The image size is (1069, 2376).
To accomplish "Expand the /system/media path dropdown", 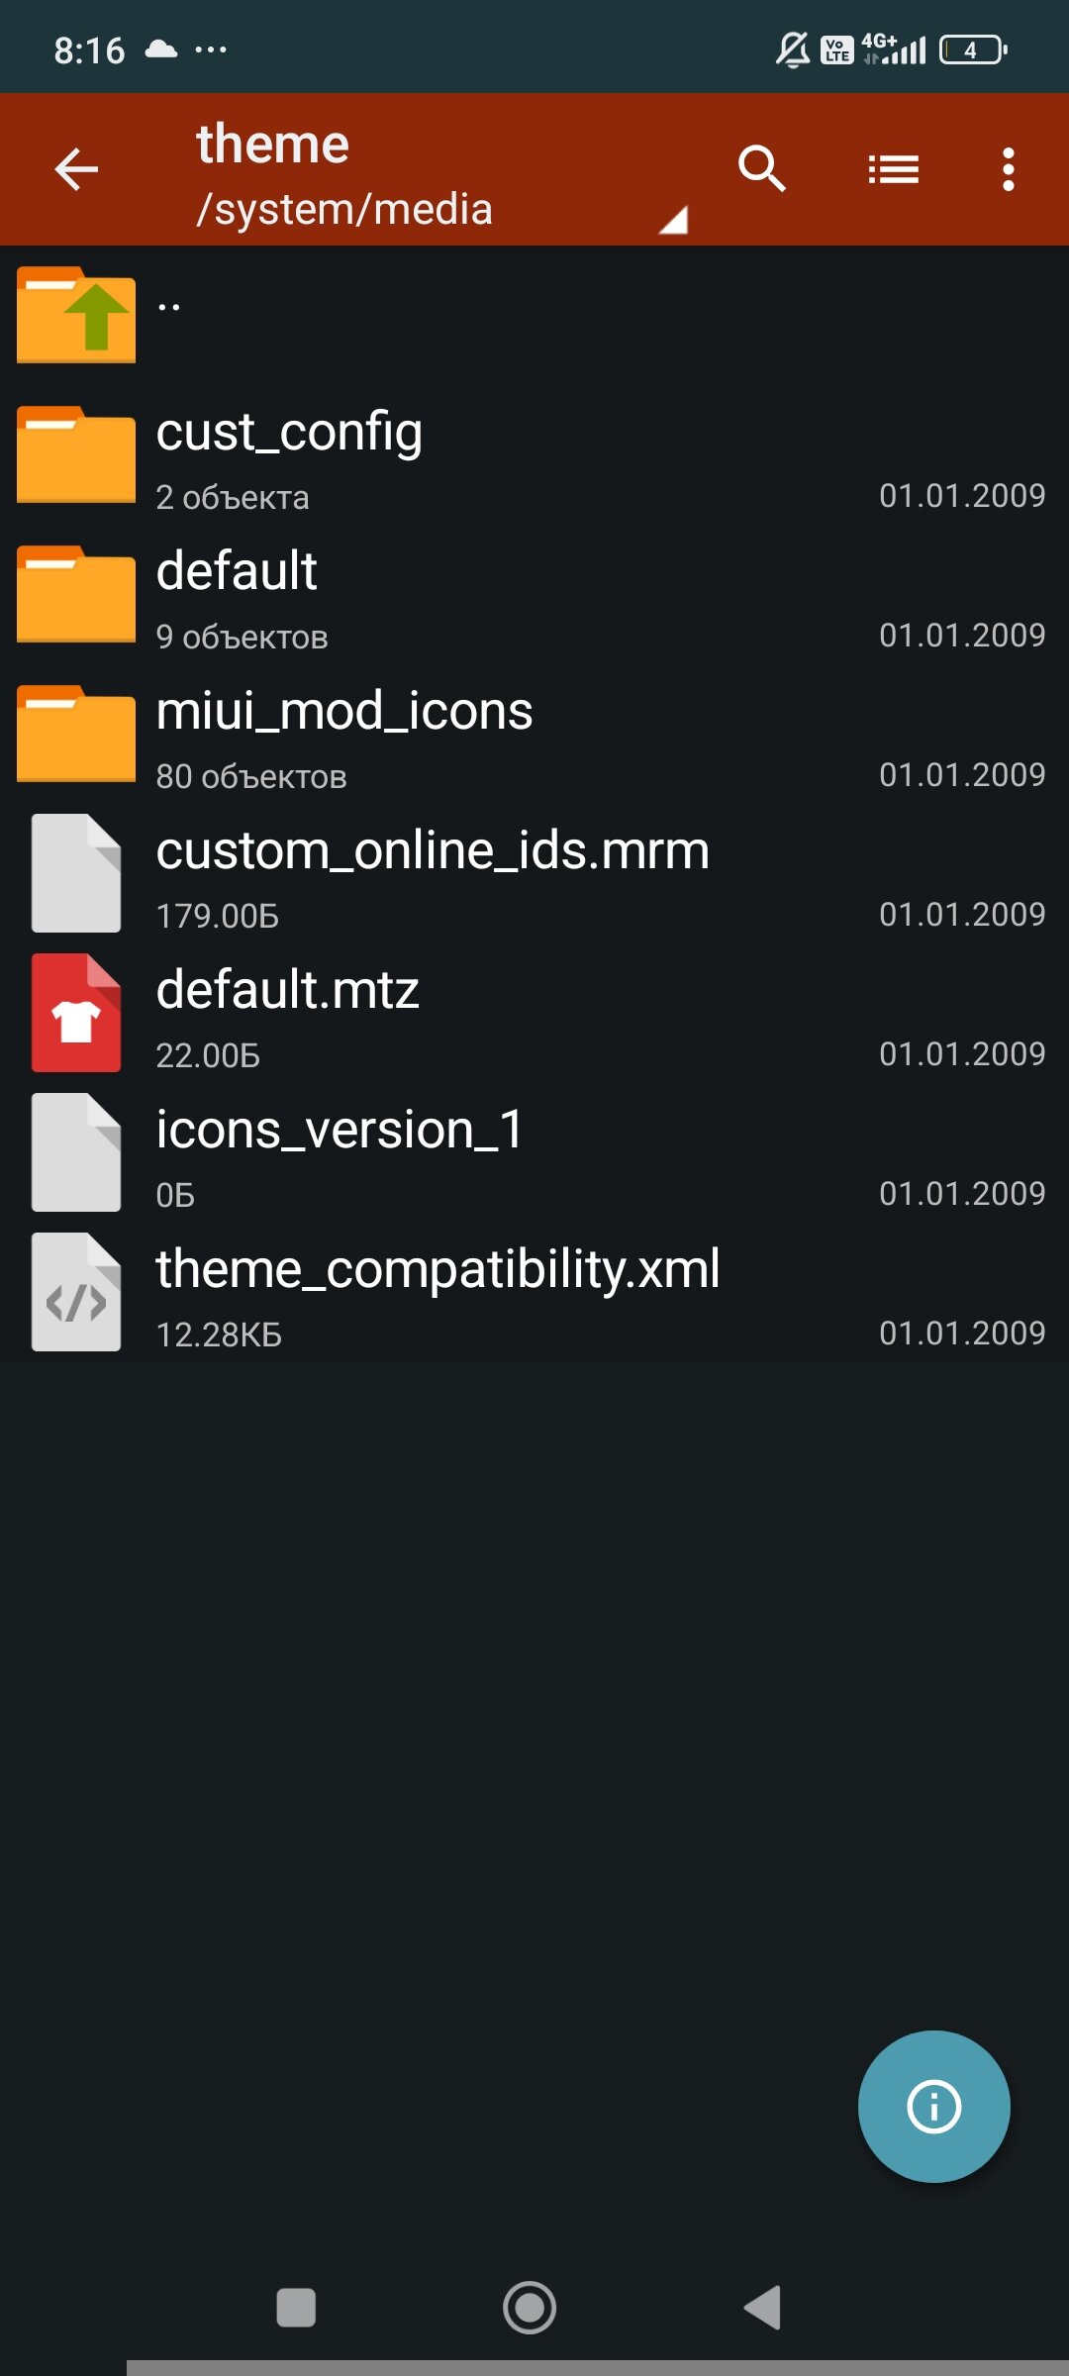I will pos(673,220).
